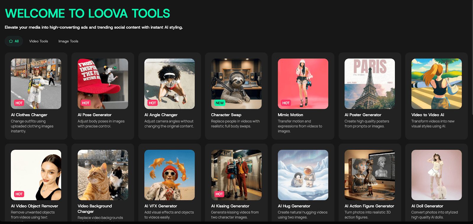Open the AI Hug Generator penguin image

tap(303, 175)
